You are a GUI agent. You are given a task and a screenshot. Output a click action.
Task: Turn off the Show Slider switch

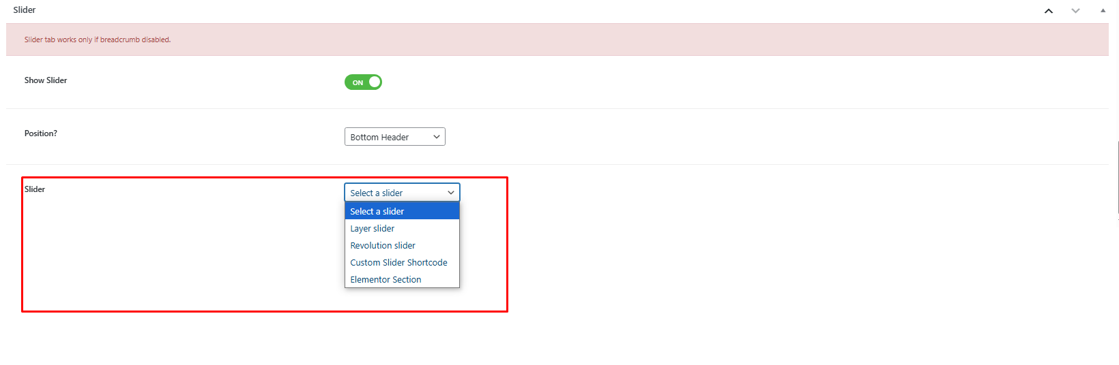363,82
